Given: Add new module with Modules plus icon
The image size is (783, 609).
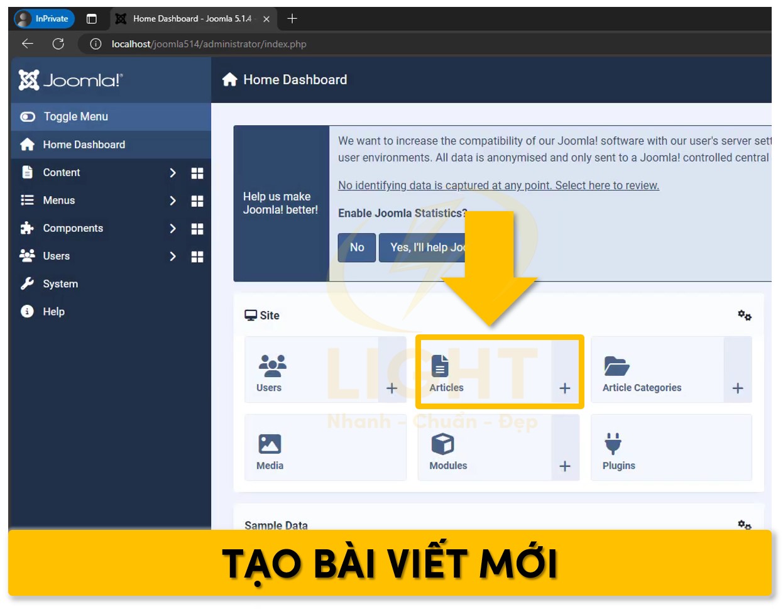Looking at the screenshot, I should tap(565, 466).
